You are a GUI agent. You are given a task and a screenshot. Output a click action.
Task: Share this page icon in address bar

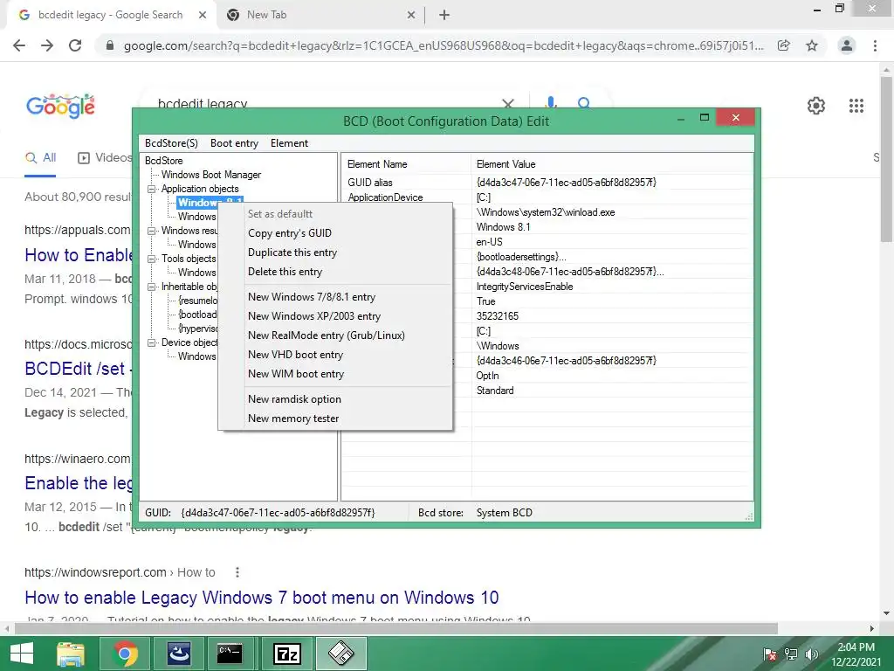coord(784,45)
